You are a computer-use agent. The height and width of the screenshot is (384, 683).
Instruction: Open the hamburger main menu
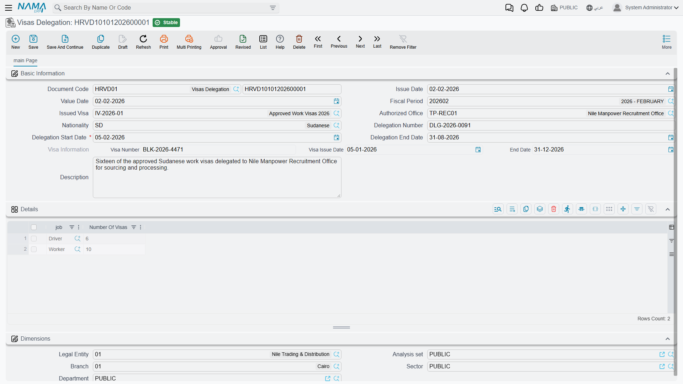pyautogui.click(x=9, y=7)
